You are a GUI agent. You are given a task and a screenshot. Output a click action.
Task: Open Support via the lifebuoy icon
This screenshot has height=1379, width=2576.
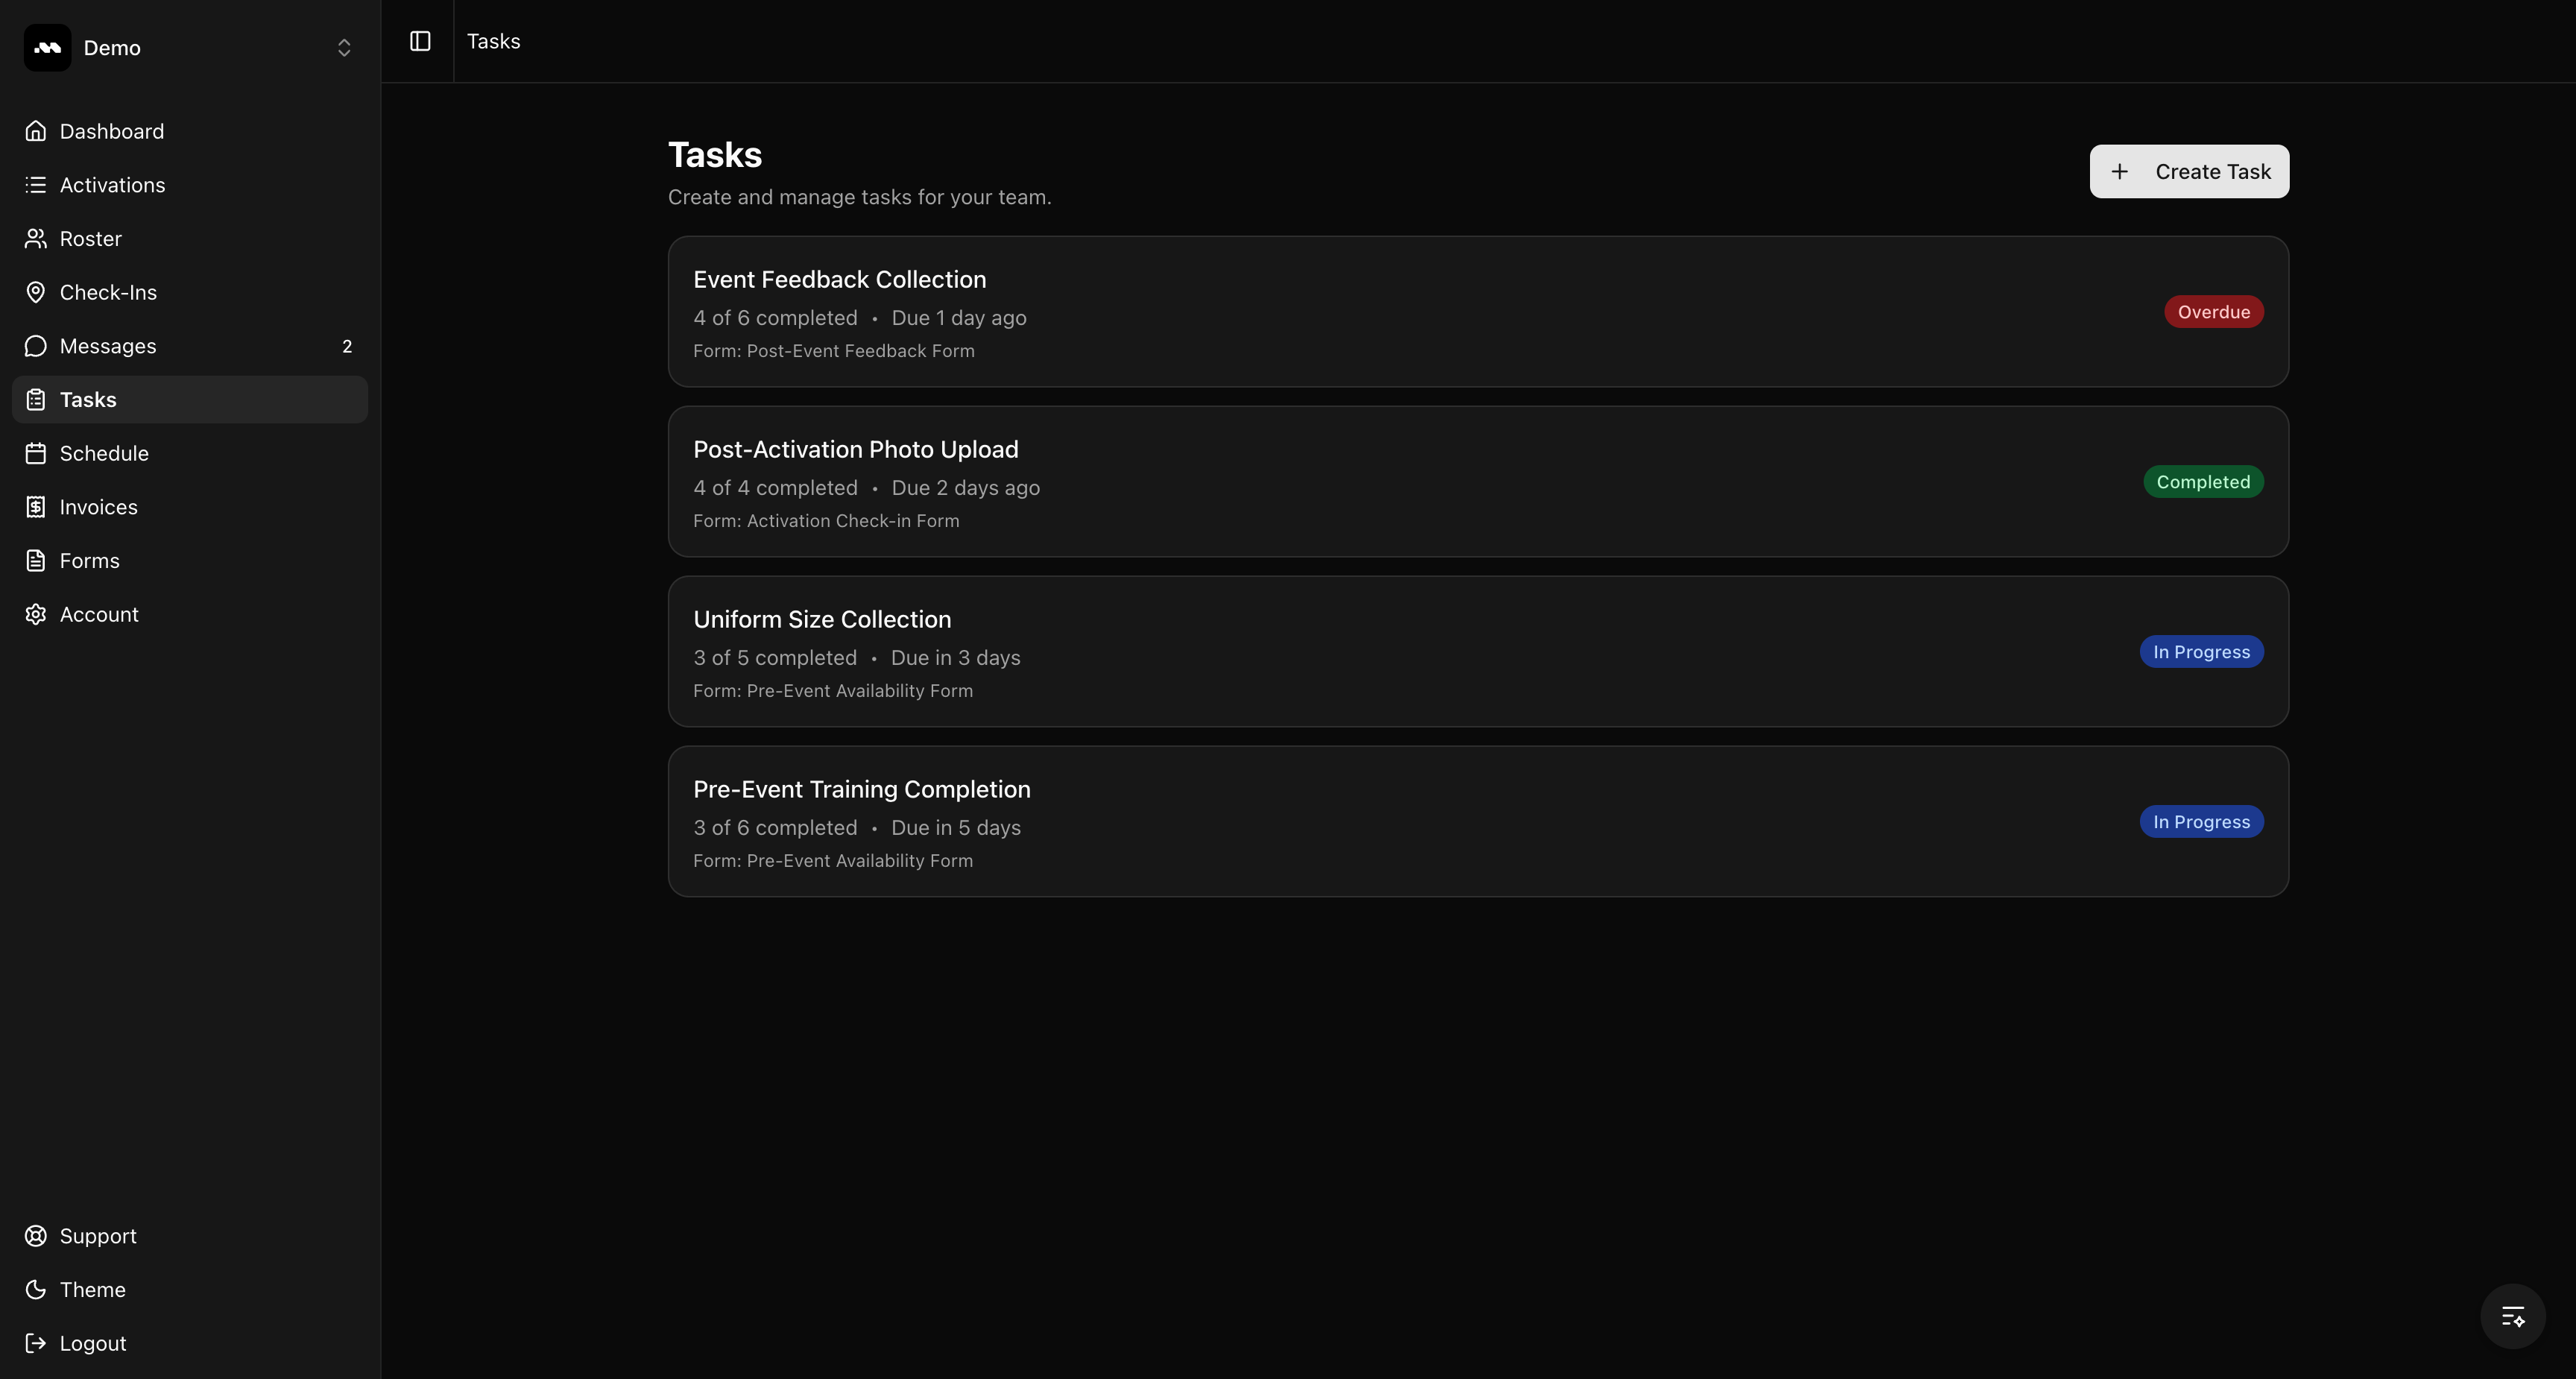36,1236
